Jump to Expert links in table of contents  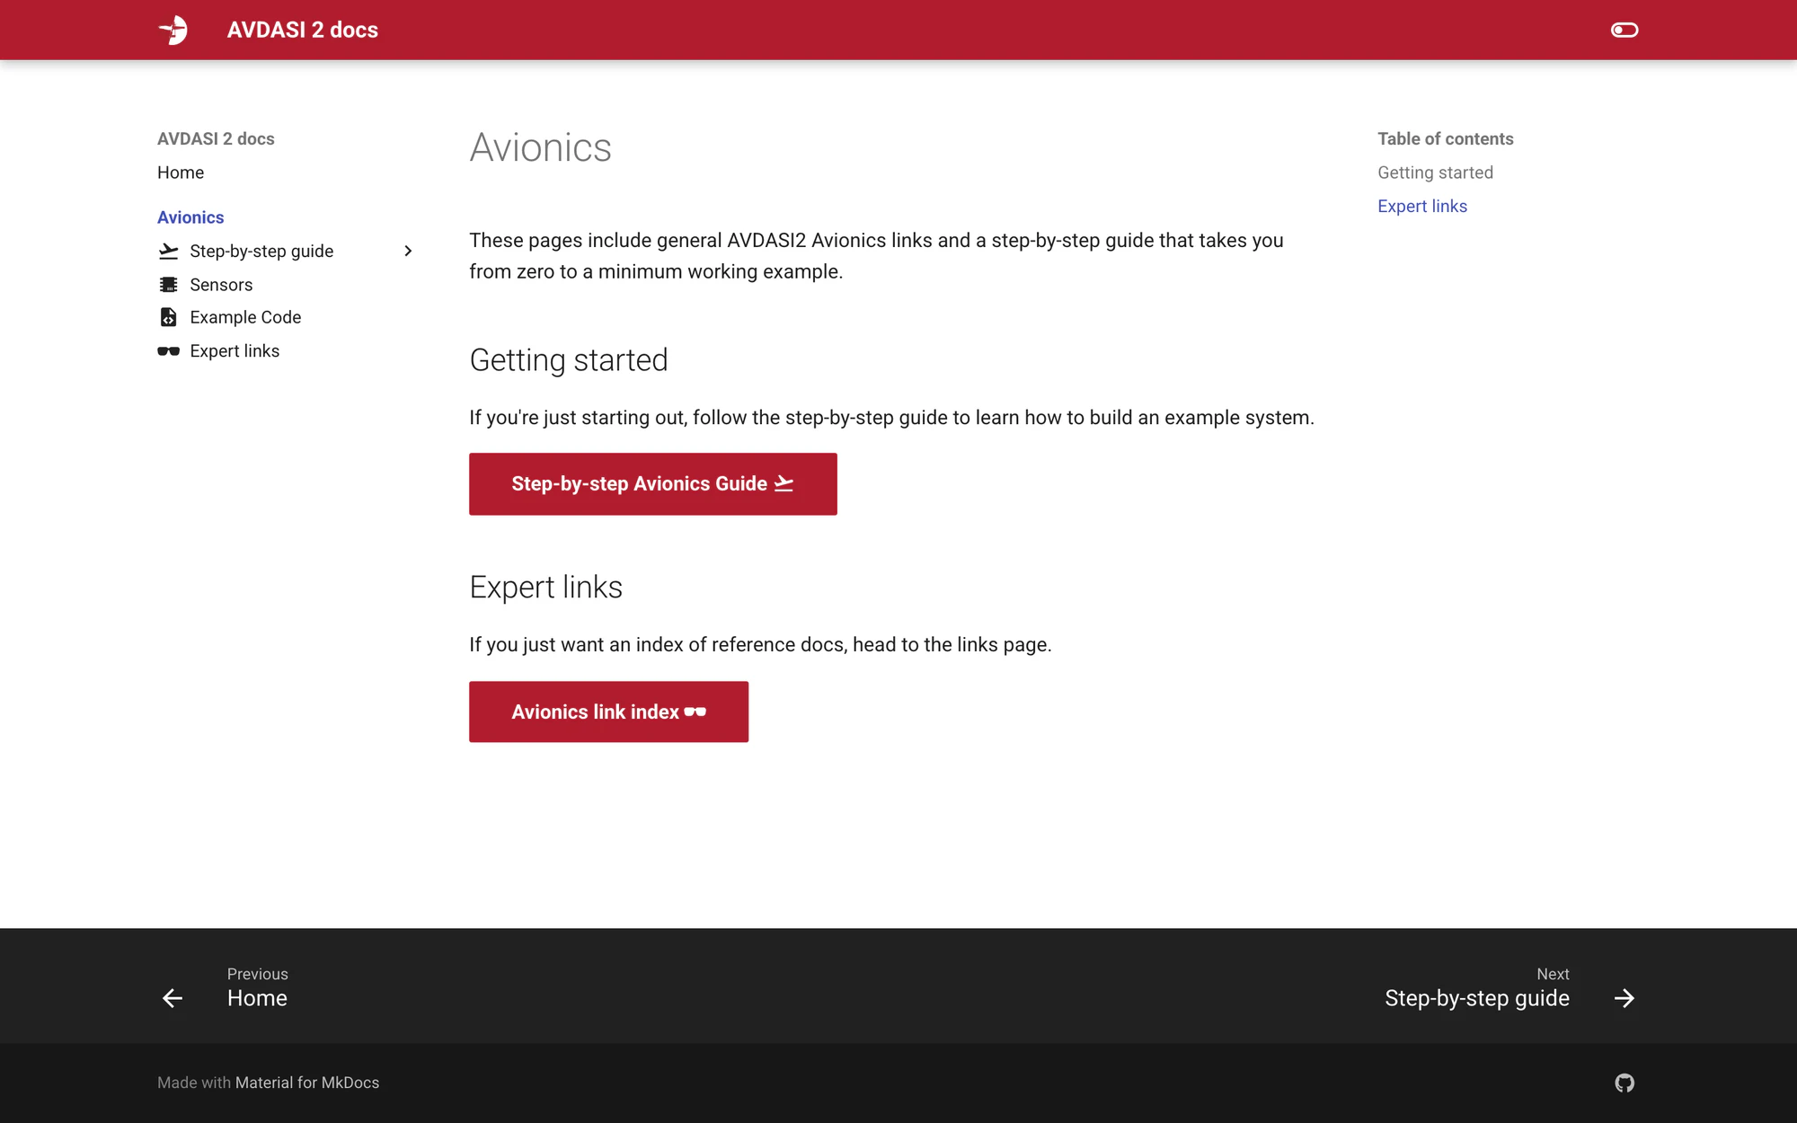click(x=1422, y=206)
